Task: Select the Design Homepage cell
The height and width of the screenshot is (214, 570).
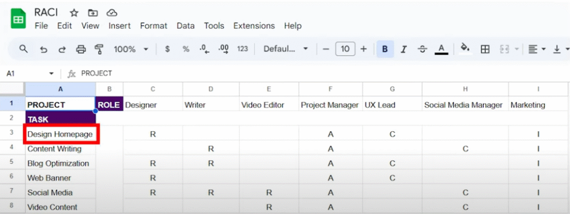Action: click(61, 134)
